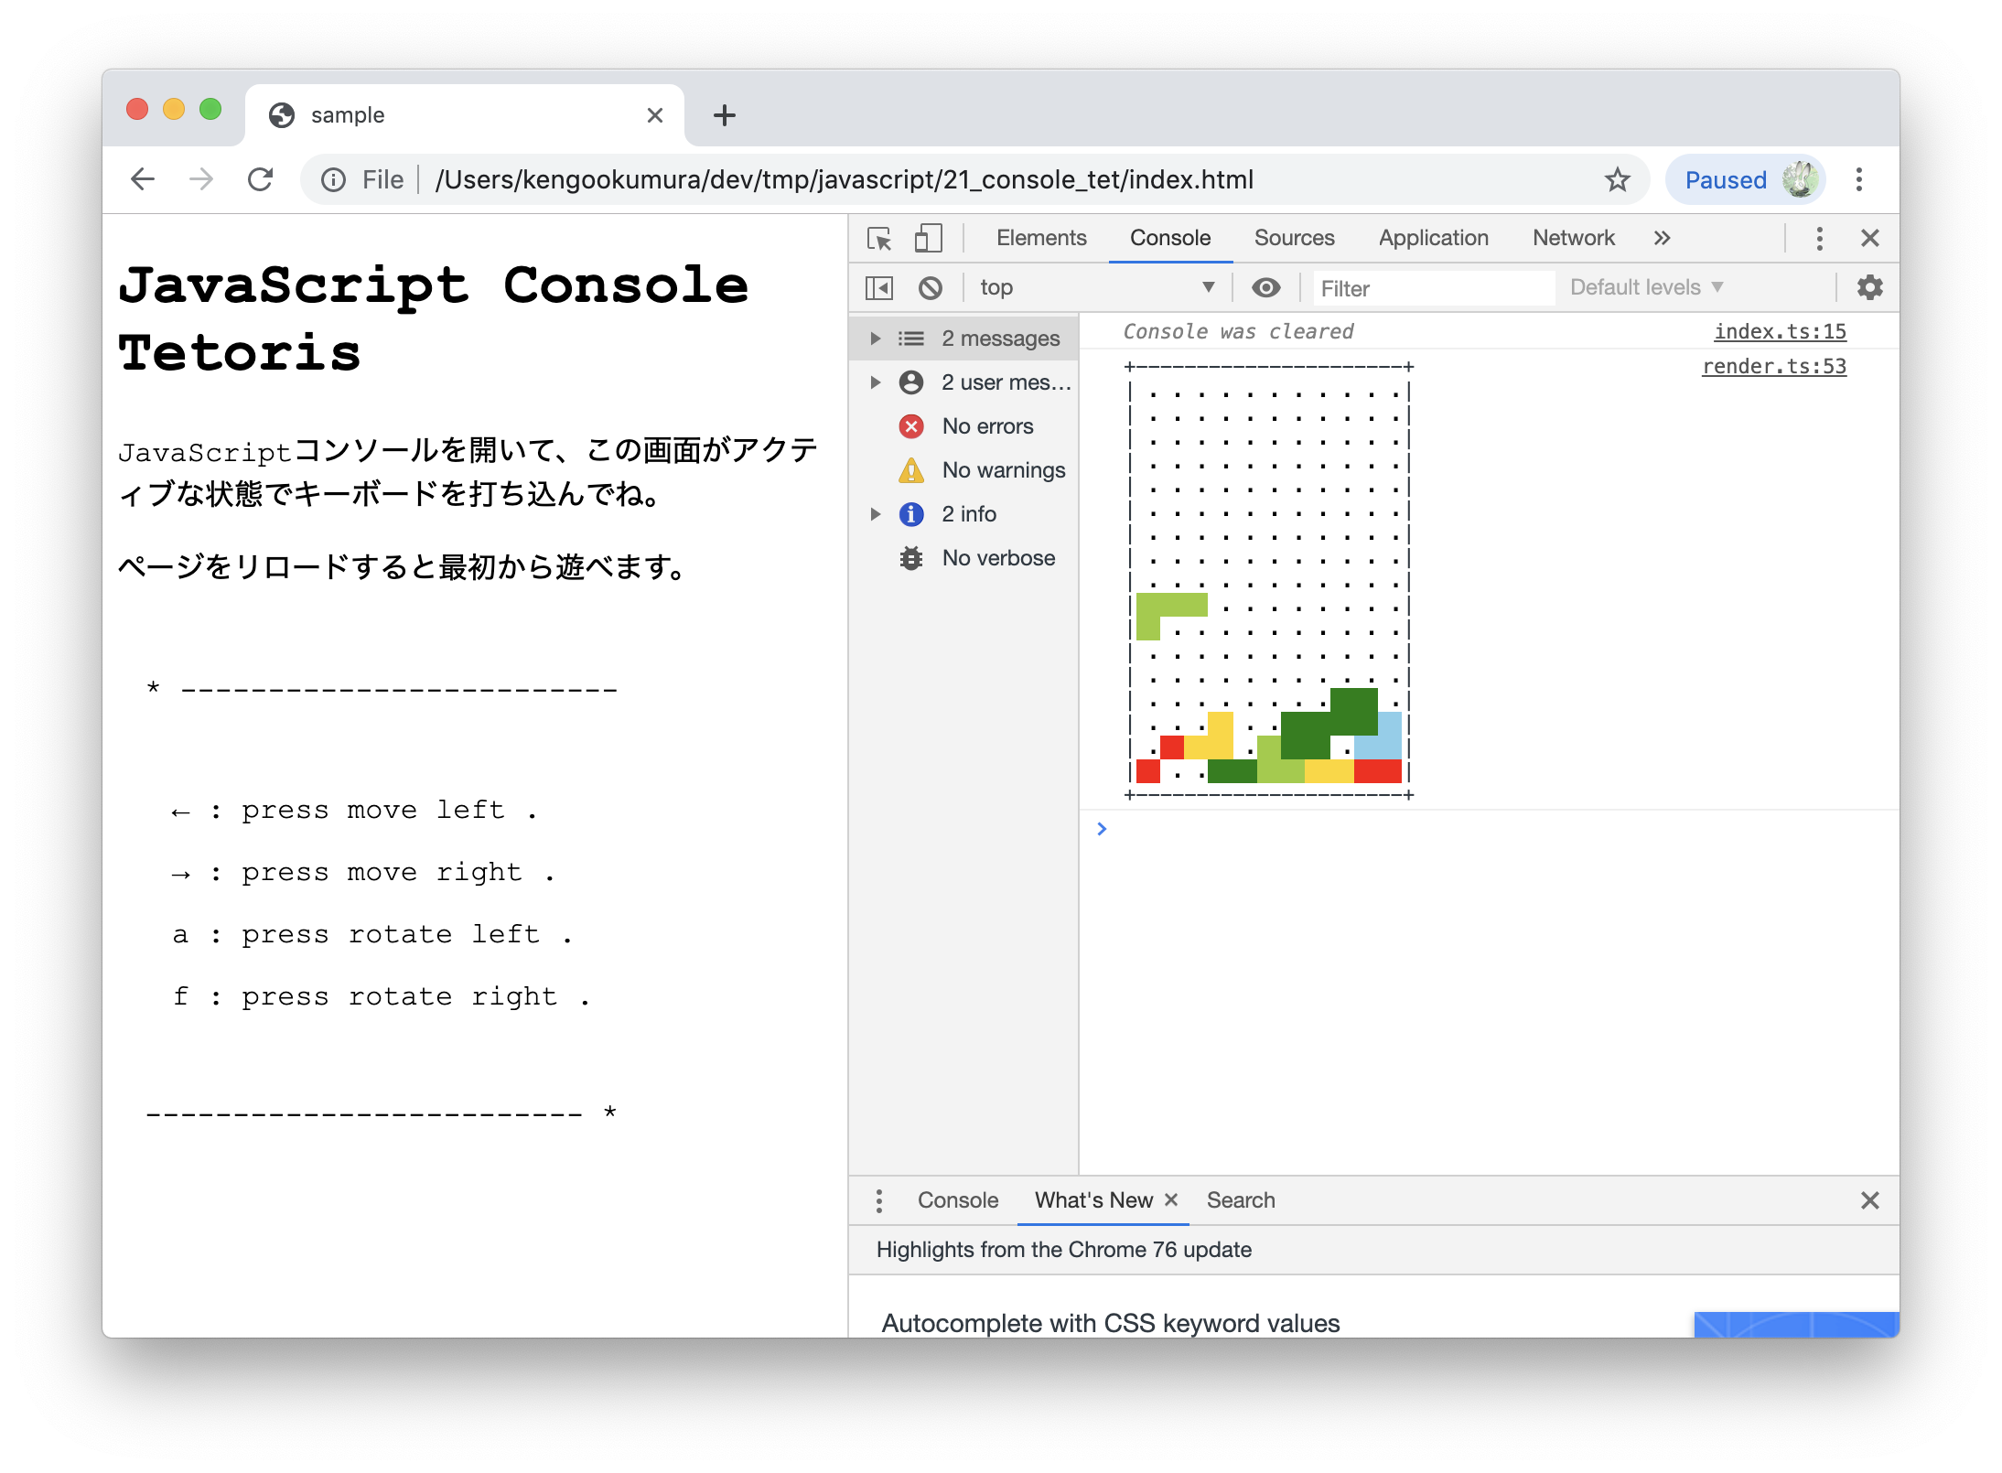Image resolution: width=2002 pixels, height=1473 pixels.
Task: Open console settings gear icon
Action: [1869, 288]
